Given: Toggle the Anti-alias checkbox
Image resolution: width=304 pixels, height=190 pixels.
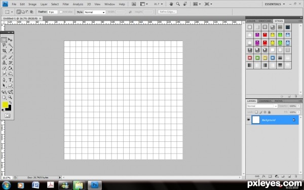Looking at the screenshot, I should pos(61,12).
